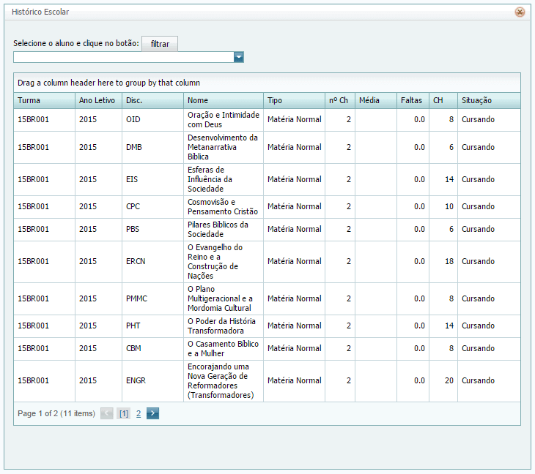Viewport: 535px width, 474px height.
Task: Click the PMMC discipline code
Action: 136,298
